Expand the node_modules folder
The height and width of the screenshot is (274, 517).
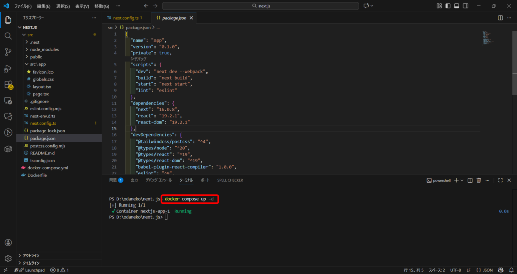pyautogui.click(x=44, y=49)
